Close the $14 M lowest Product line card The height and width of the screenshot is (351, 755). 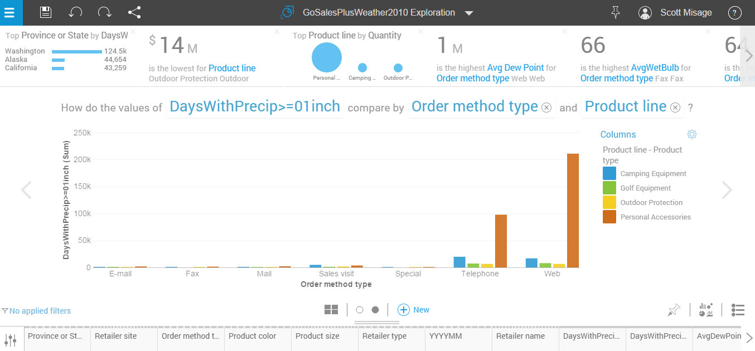coord(277,32)
